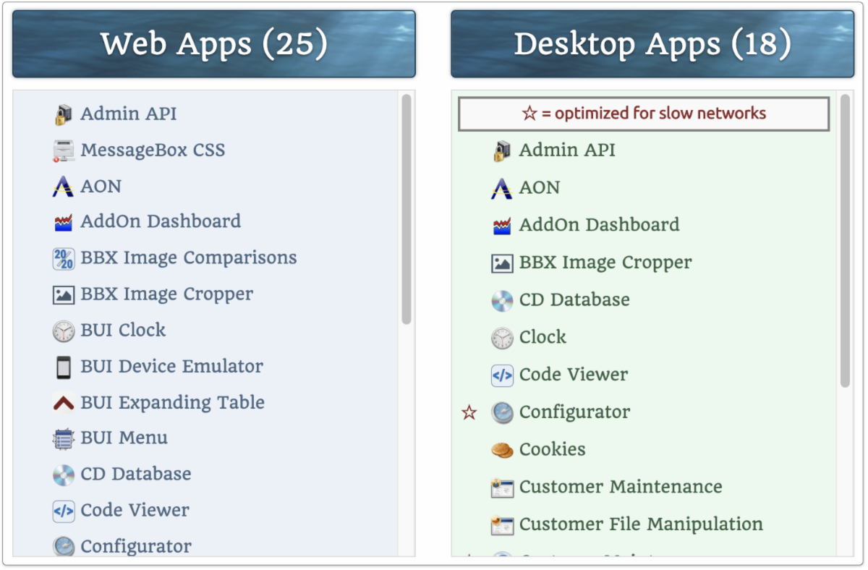Image resolution: width=868 pixels, height=570 pixels.
Task: Click Admin API icon in Desktop Apps
Action: (x=502, y=150)
